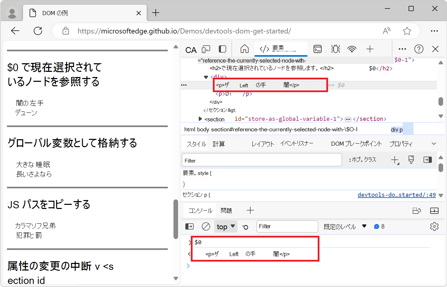This screenshot has height=287, width=447.
Task: Open DevTools help with the question mark icon
Action: [419, 49]
